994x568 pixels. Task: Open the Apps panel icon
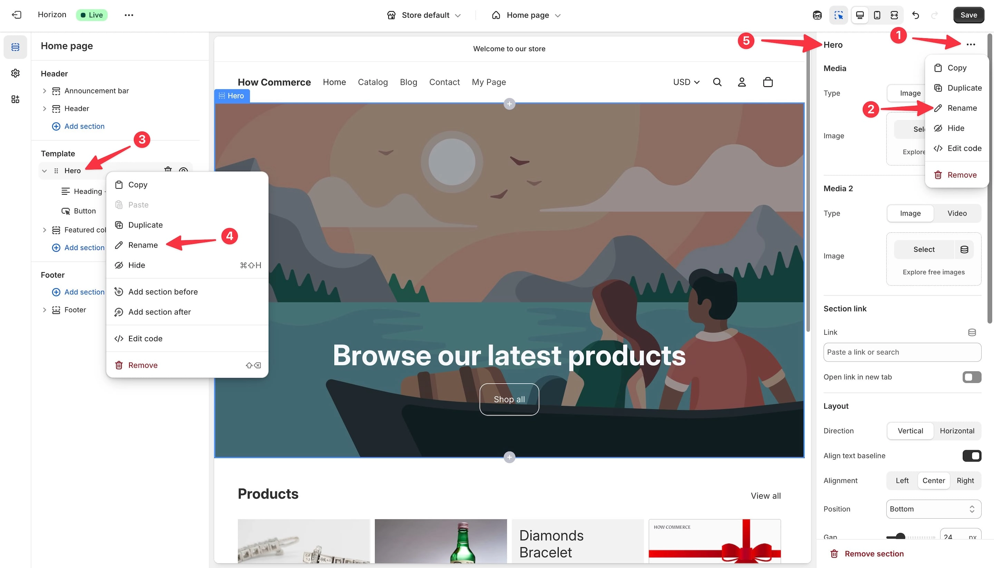point(15,99)
